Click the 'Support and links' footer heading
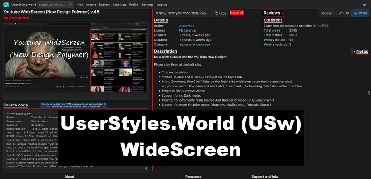Viewport: 371px width, 179px height. [265, 177]
